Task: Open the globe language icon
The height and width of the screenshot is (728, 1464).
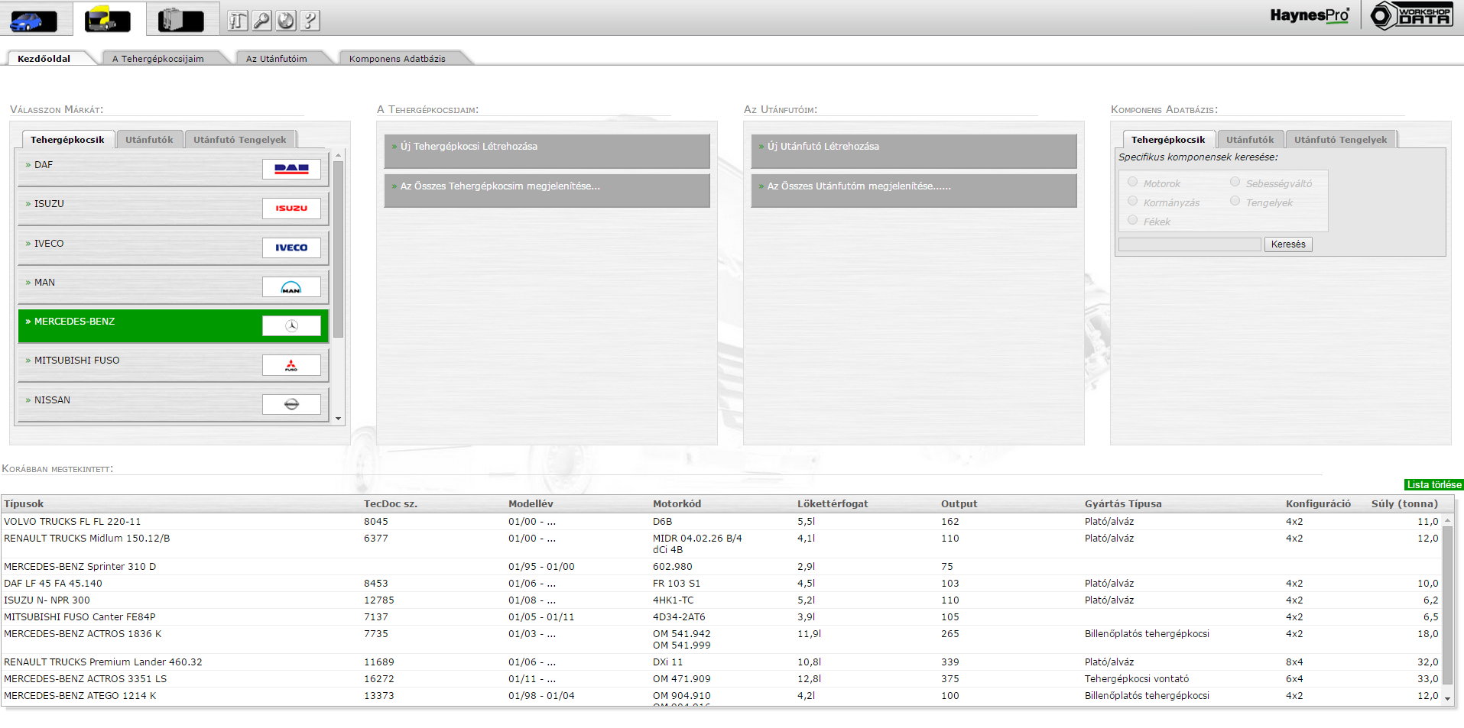Action: [286, 21]
